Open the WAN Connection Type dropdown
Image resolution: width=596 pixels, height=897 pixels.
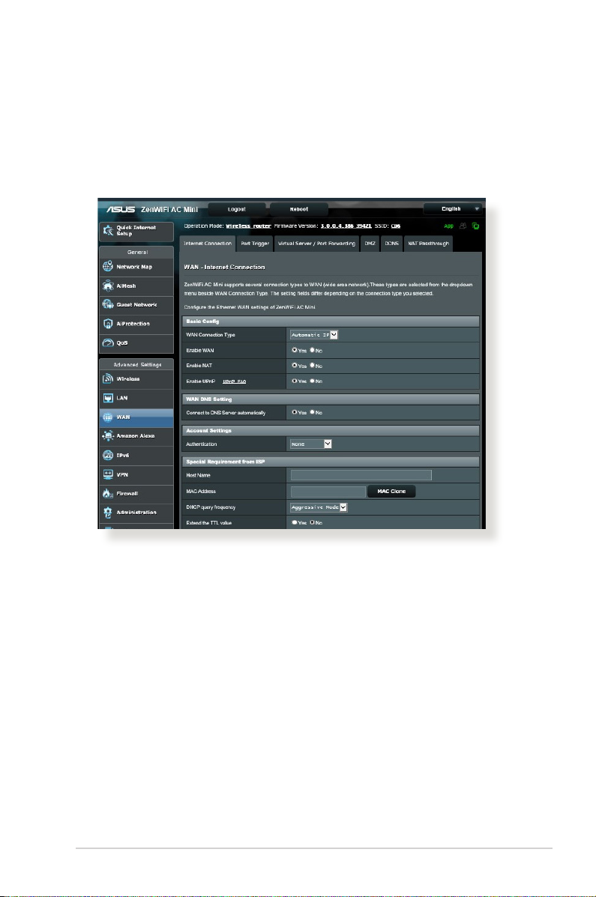(314, 335)
